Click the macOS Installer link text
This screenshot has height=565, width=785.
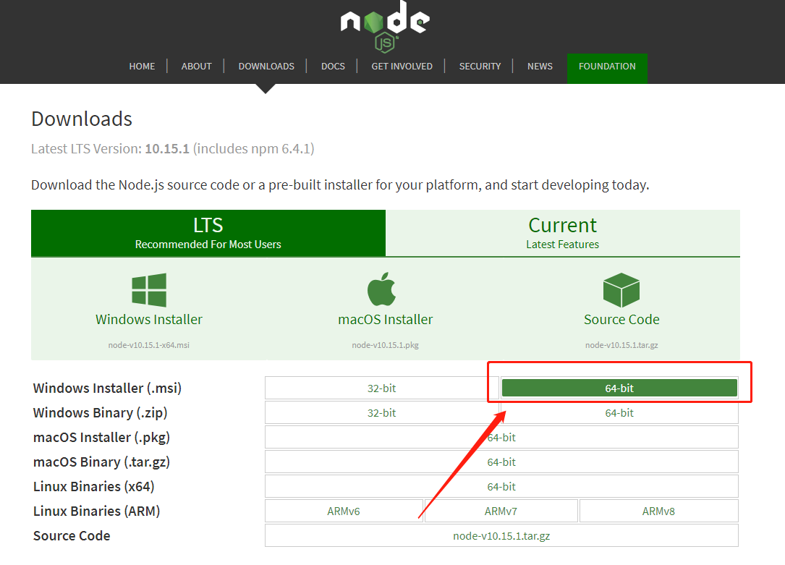(386, 319)
